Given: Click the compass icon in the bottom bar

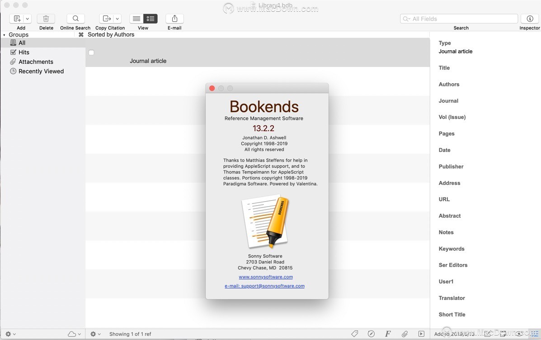Looking at the screenshot, I should click(371, 334).
